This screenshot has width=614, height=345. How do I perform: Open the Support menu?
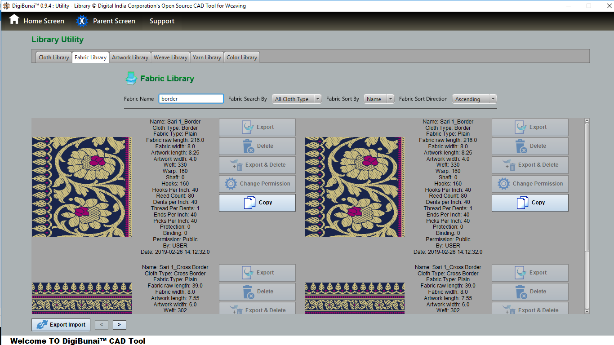162,21
